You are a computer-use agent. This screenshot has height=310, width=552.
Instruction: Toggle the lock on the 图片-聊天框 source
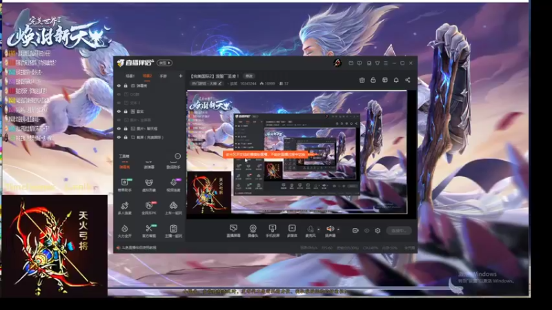(x=126, y=129)
